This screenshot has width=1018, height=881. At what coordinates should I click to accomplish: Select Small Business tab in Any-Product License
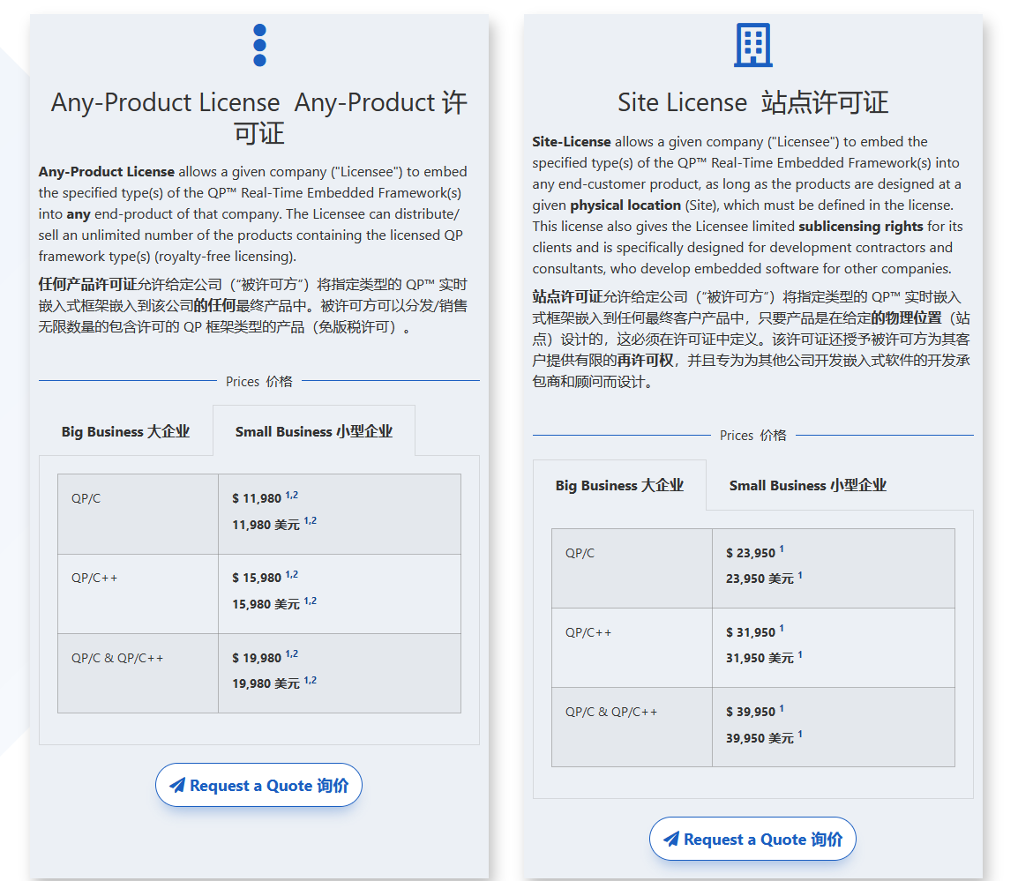(314, 431)
